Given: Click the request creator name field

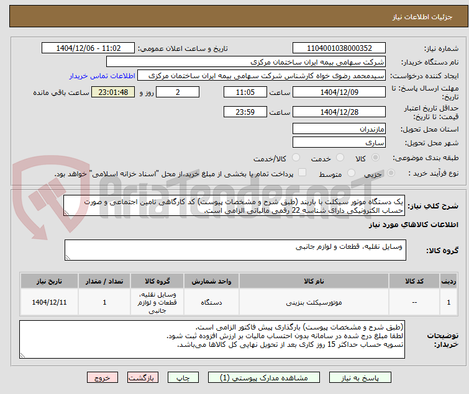Looking at the screenshot, I should (x=262, y=76).
